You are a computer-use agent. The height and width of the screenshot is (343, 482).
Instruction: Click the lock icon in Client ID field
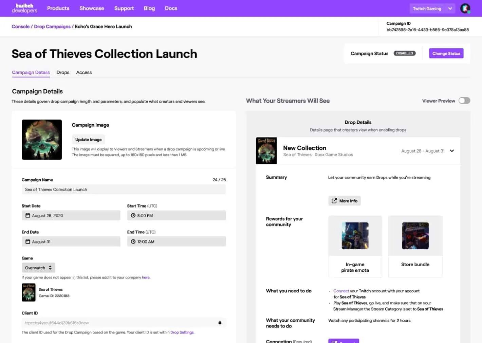coord(220,323)
